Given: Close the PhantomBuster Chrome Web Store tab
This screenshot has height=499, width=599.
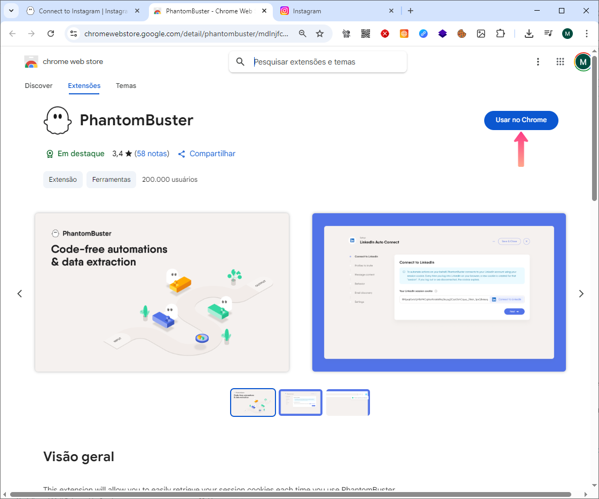Looking at the screenshot, I should (x=264, y=11).
